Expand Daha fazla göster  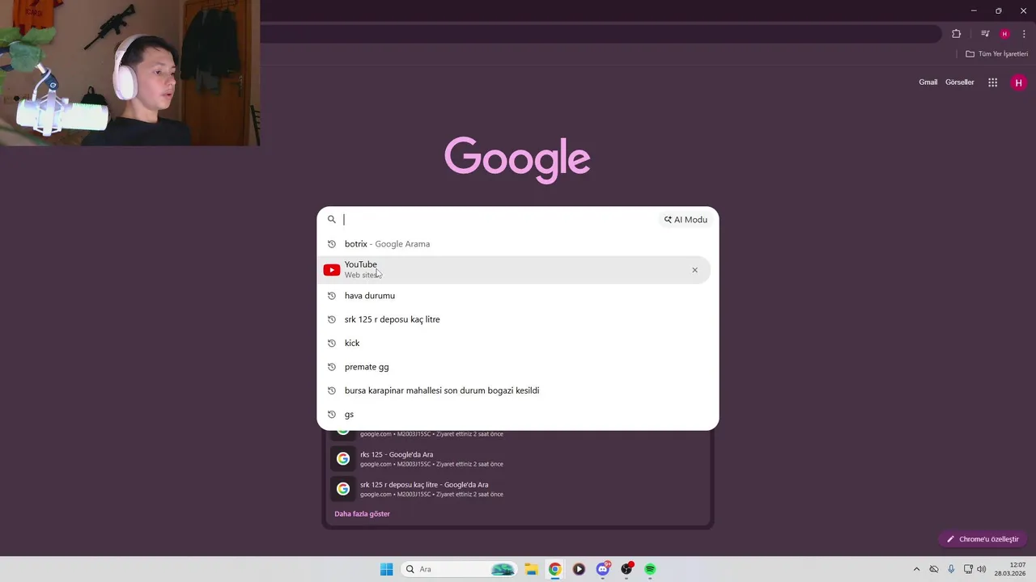coord(362,514)
